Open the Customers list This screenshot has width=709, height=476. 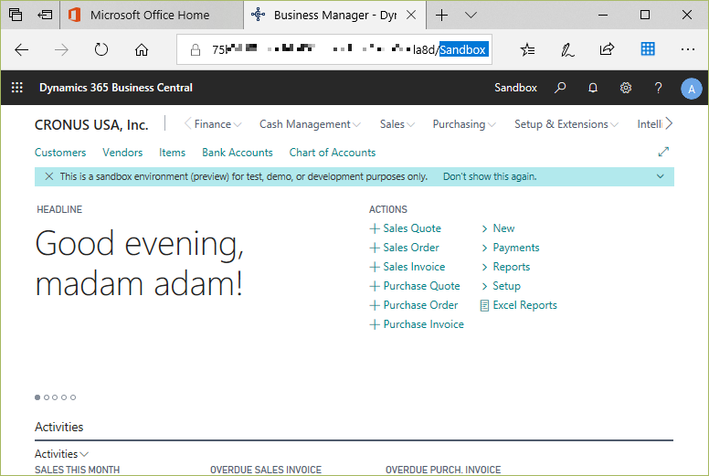point(60,153)
